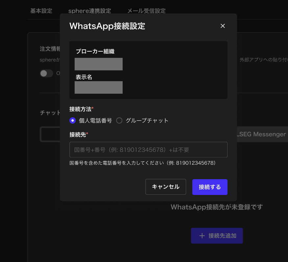Select the LSEG Messenger tab
Screen dimensions: 288x262
pos(262,134)
